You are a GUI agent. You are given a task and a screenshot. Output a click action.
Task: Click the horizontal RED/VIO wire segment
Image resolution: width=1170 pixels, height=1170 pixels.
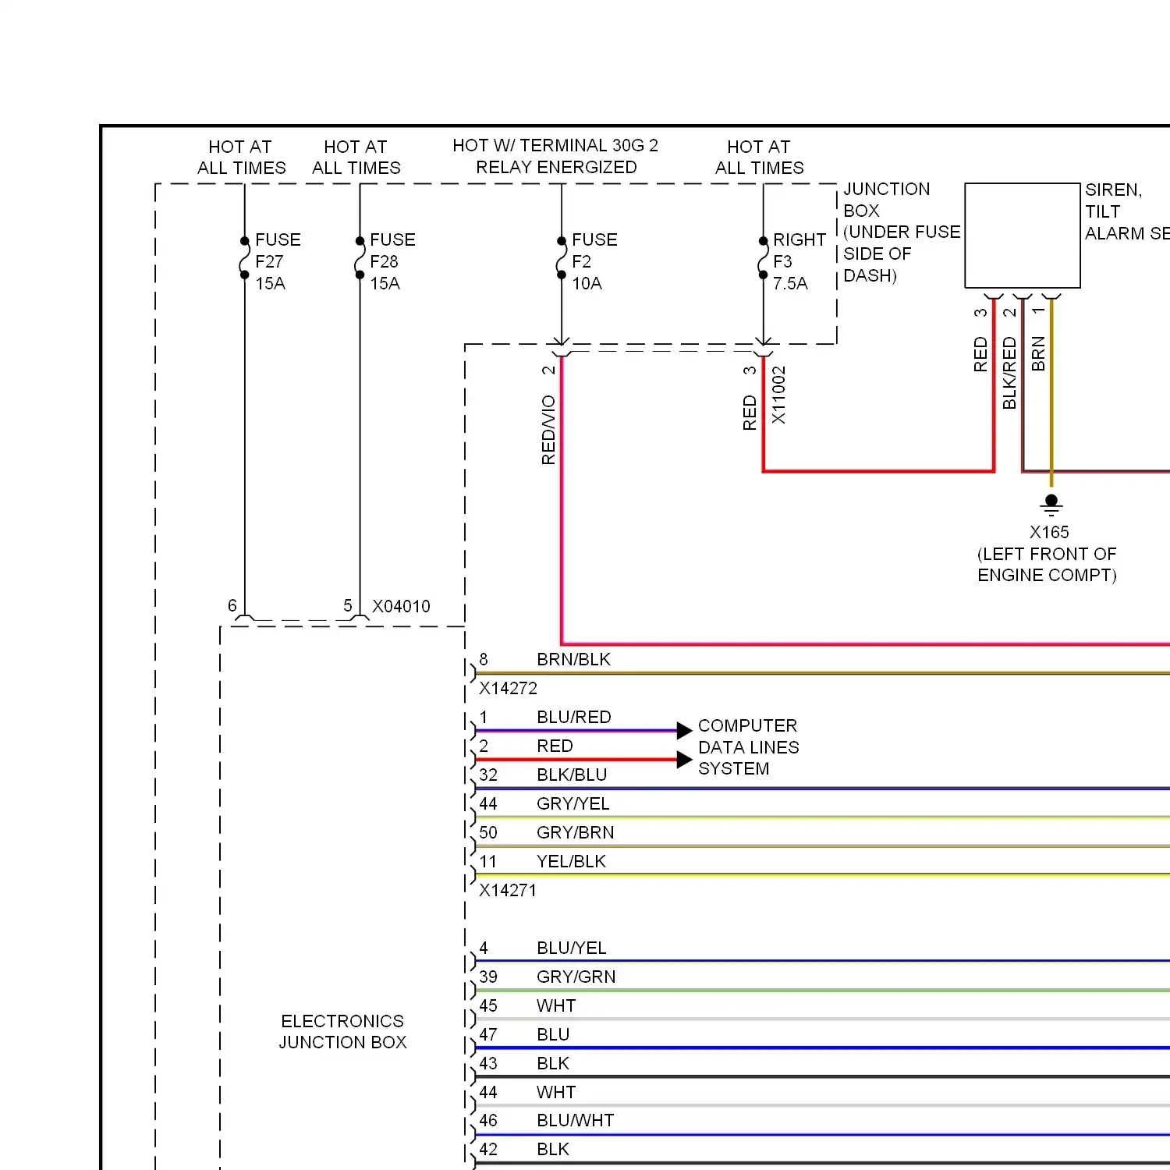(x=866, y=644)
